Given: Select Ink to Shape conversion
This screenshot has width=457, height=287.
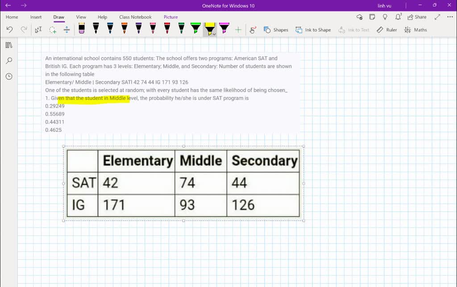Looking at the screenshot, I should [x=313, y=29].
